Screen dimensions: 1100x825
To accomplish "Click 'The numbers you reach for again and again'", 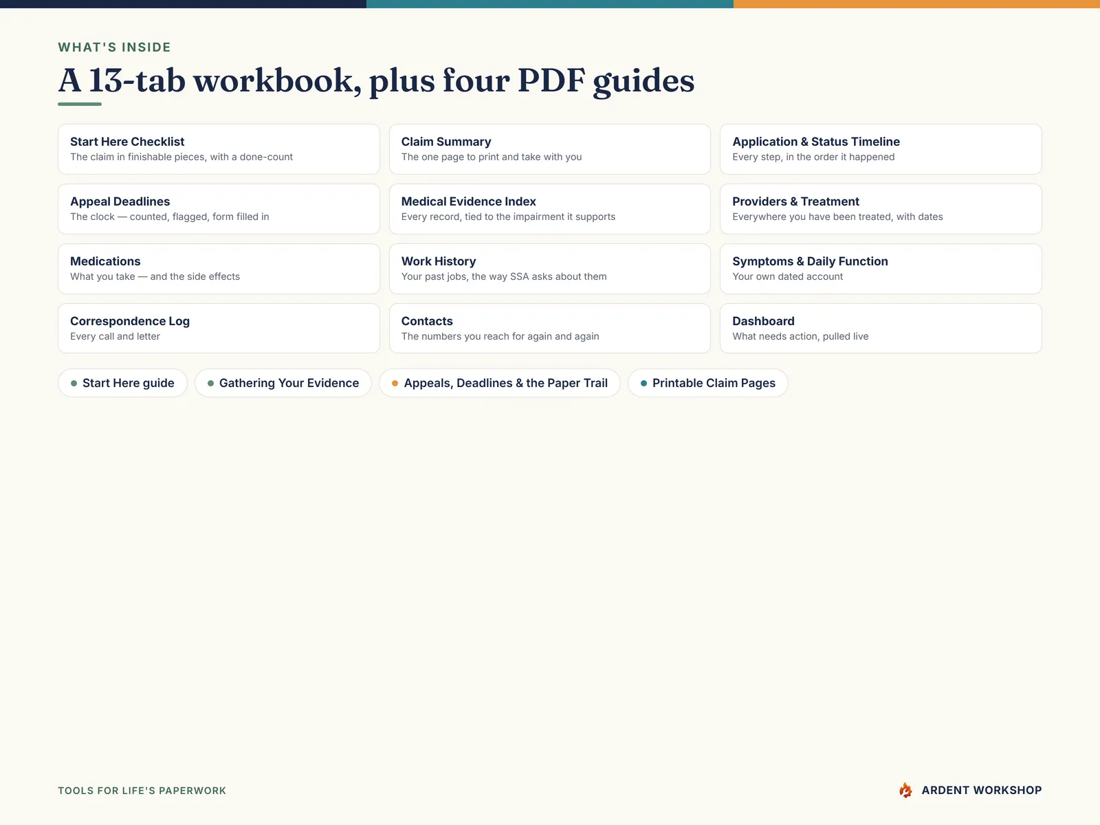I will (500, 336).
